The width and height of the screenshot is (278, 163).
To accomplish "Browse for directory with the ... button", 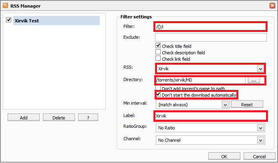I will coord(254,80).
